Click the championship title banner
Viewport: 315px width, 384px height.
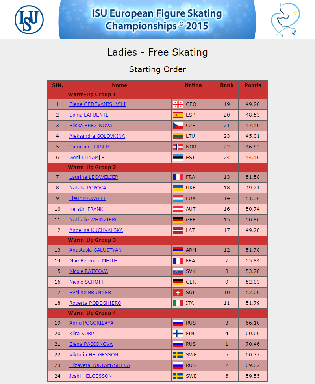[x=157, y=20]
